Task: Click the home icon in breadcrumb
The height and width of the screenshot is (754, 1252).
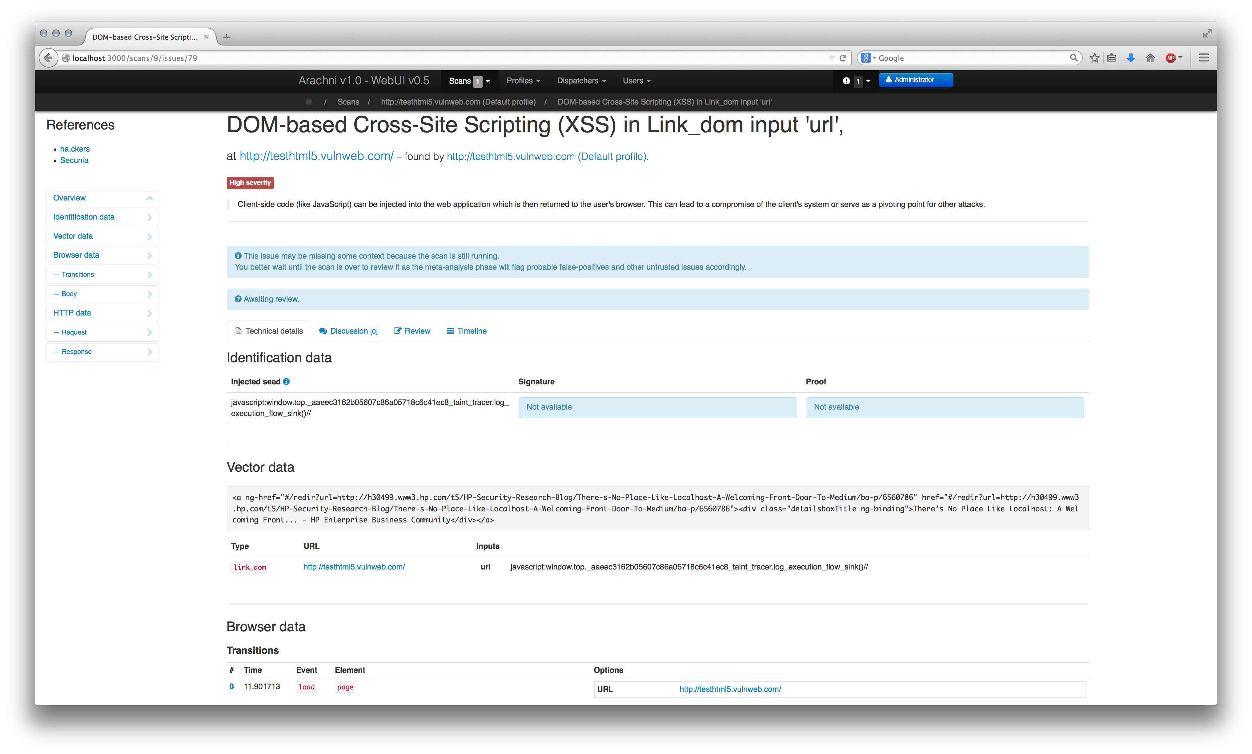Action: point(308,101)
